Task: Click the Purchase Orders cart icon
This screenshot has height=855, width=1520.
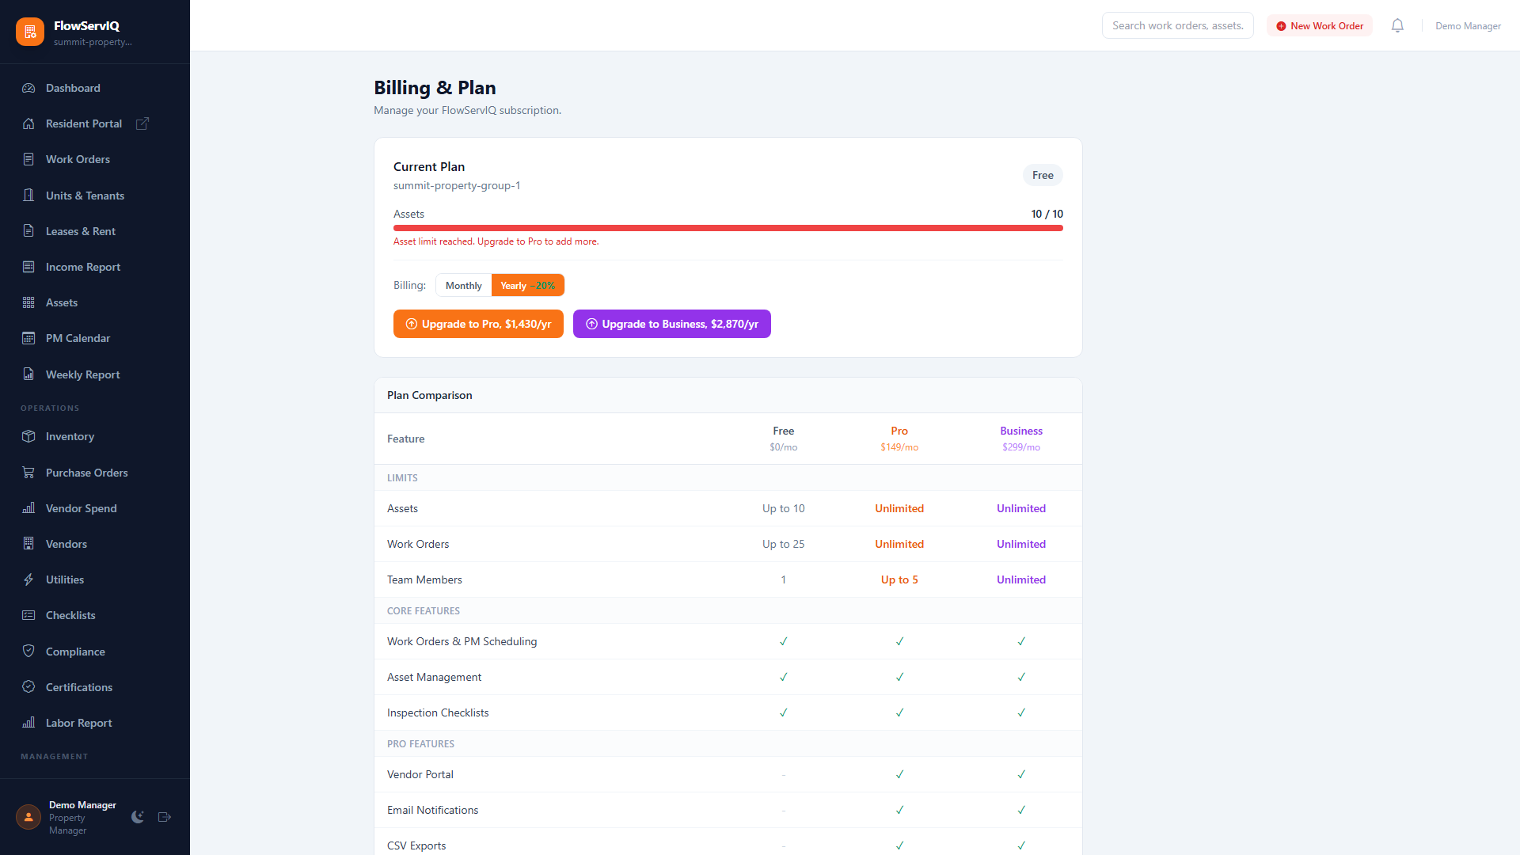Action: point(28,472)
